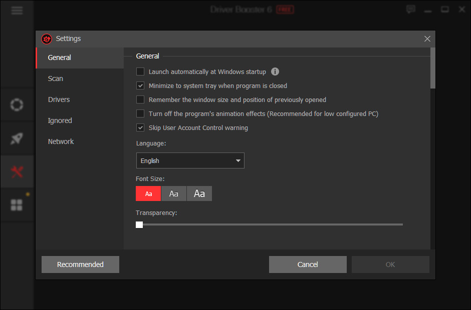
Task: Select the large font size Aa button
Action: (199, 193)
